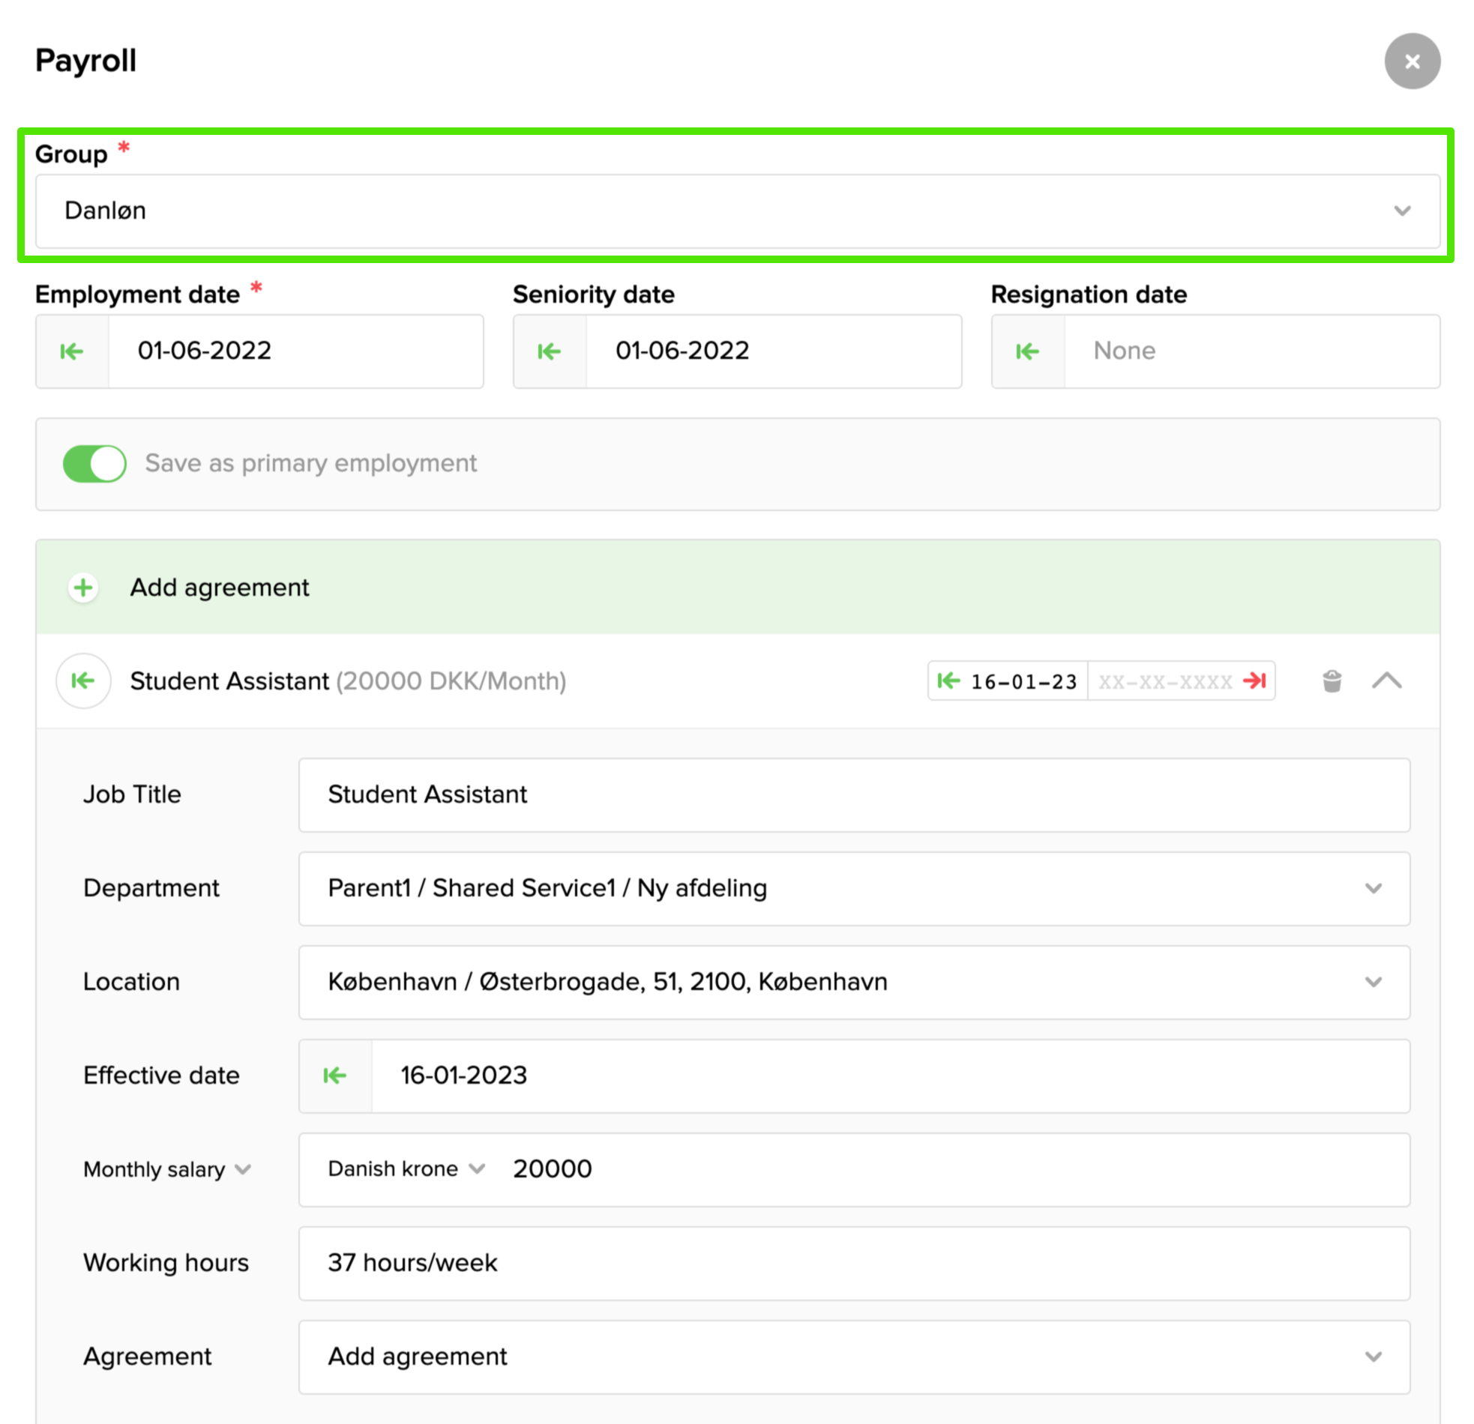Image resolution: width=1474 pixels, height=1424 pixels.
Task: Open the Group dropdown showing Danløn
Action: tap(737, 211)
